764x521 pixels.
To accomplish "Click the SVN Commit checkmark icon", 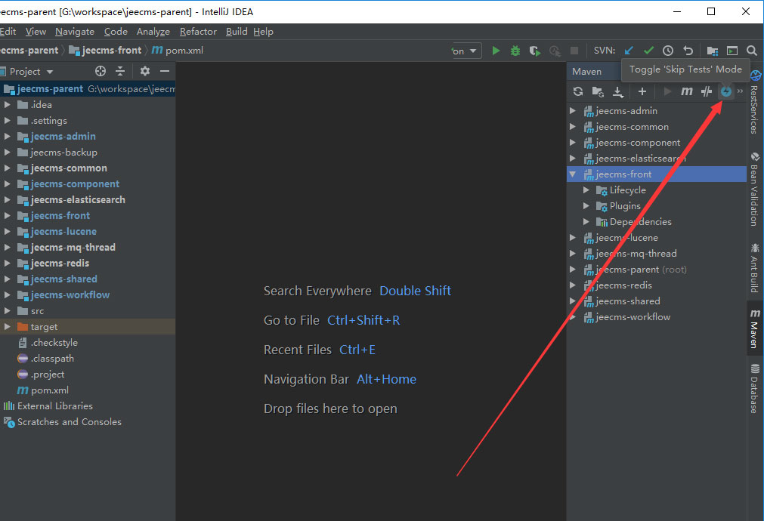I will [x=648, y=51].
